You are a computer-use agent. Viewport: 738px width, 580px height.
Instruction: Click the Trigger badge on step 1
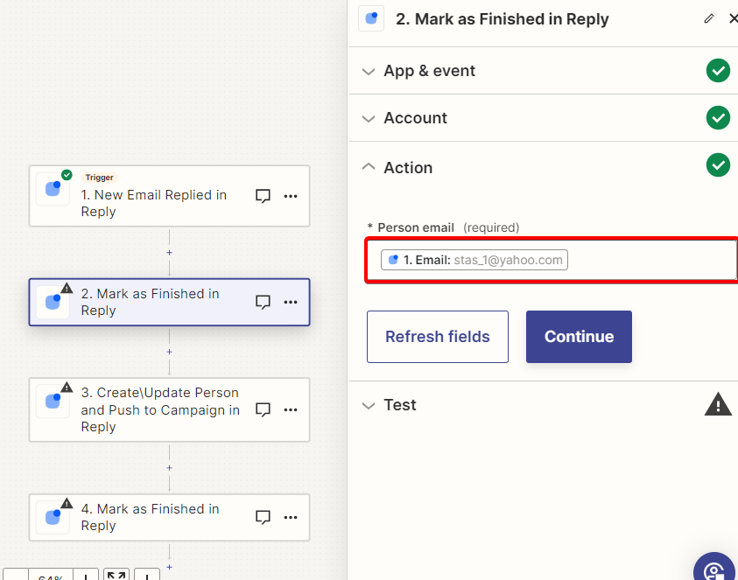click(99, 178)
